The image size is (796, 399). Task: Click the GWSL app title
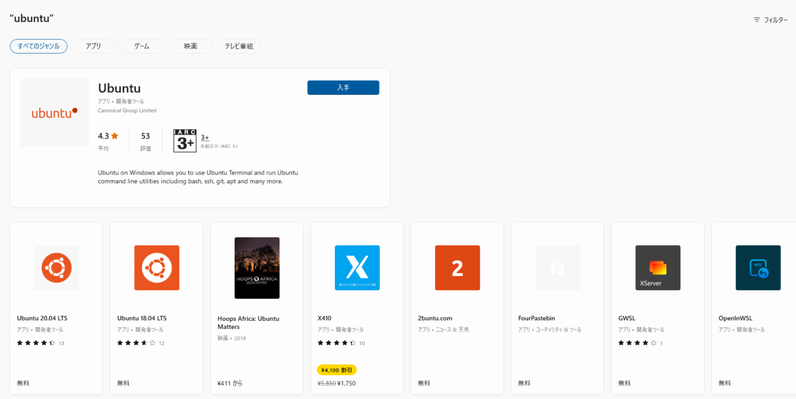[627, 318]
